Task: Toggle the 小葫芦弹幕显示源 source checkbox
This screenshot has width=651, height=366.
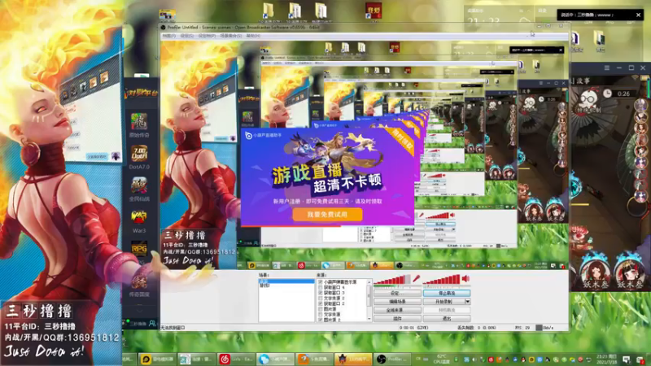Action: [321, 282]
